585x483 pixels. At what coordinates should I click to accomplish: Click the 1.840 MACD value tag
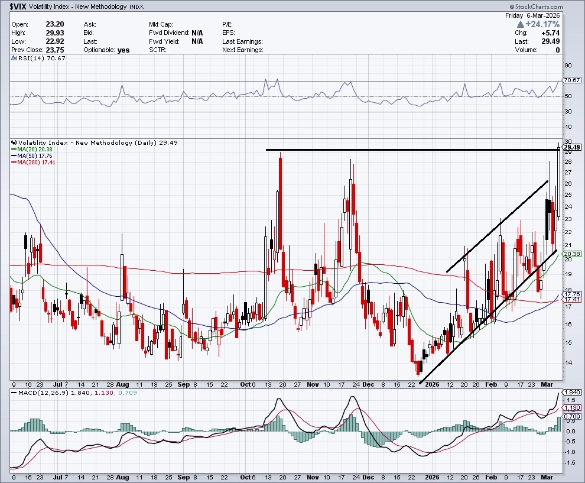click(x=572, y=393)
